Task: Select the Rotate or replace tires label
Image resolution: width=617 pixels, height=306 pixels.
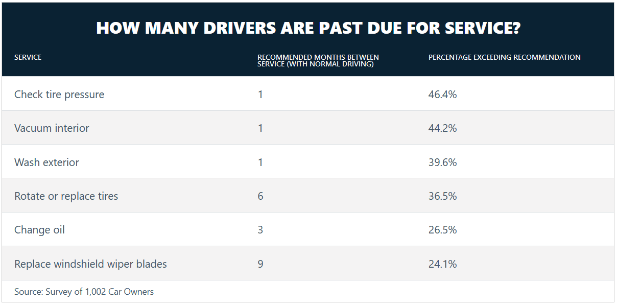Action: [66, 196]
